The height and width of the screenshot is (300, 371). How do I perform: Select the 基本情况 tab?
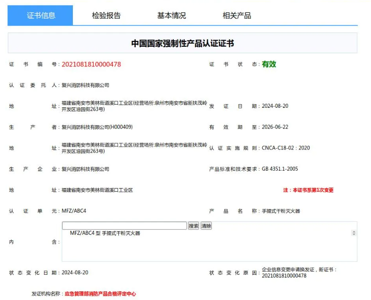(172, 16)
